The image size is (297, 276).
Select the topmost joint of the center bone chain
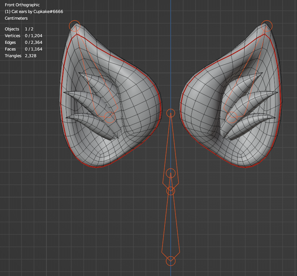tap(171, 113)
